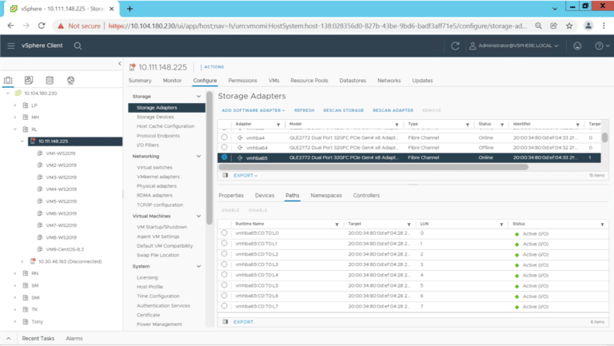Collapse the Networking configuration section
Image resolution: width=614 pixels, height=346 pixels.
pos(198,156)
